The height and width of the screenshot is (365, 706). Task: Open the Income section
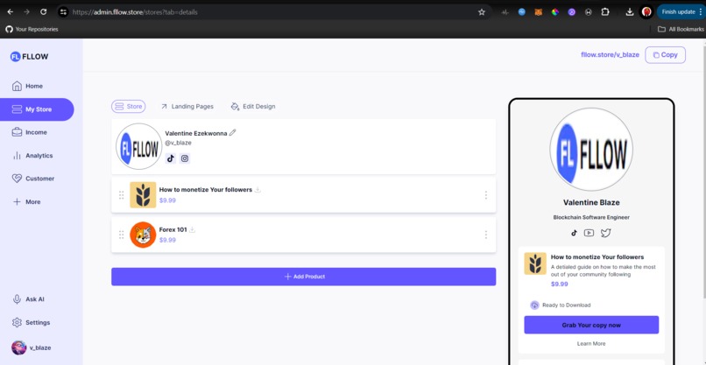[29, 132]
